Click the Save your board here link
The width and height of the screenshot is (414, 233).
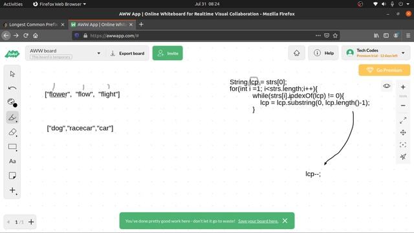point(258,221)
